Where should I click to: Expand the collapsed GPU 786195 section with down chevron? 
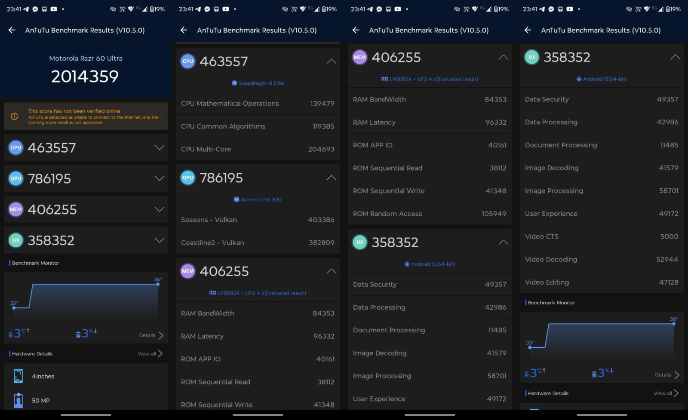coord(159,178)
